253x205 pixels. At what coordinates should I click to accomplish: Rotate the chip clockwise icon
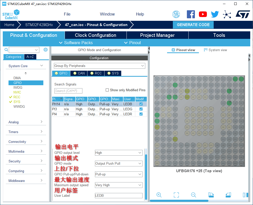click(x=211, y=195)
